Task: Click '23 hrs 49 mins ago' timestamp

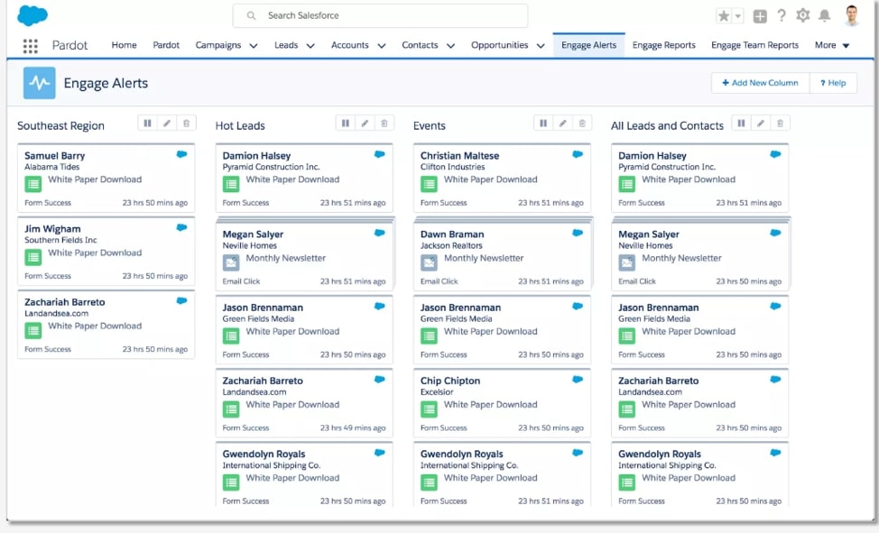Action: [x=353, y=428]
